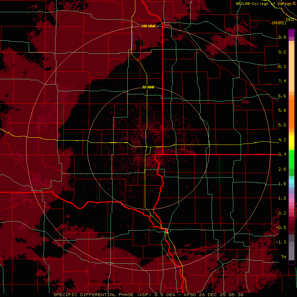Viewport: 297px width, 297px height.
Task: Click the "50 NMI" range ring label
Action: [148, 87]
